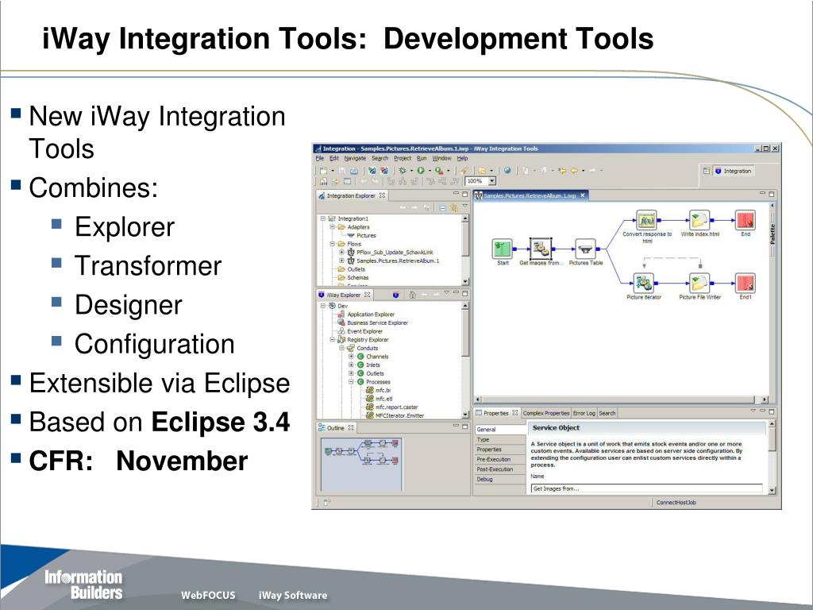Click the Run toolbar icon
Viewport: 813px width, 610px height.
point(421,170)
